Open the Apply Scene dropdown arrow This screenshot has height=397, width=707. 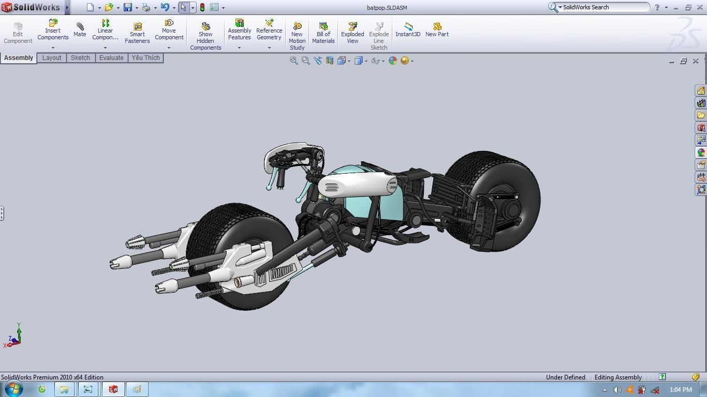[412, 61]
